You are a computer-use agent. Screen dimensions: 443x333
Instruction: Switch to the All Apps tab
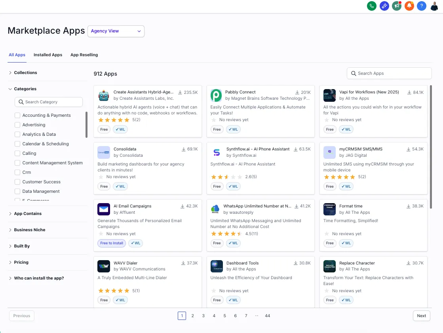[17, 55]
